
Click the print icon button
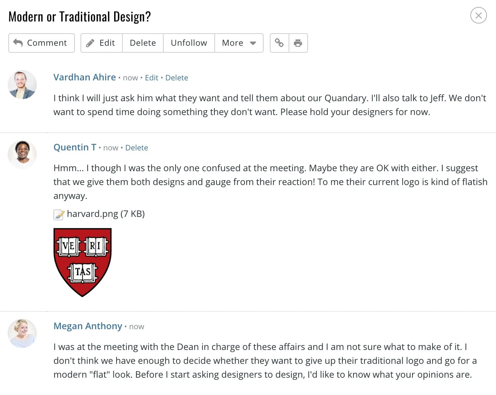(x=298, y=43)
